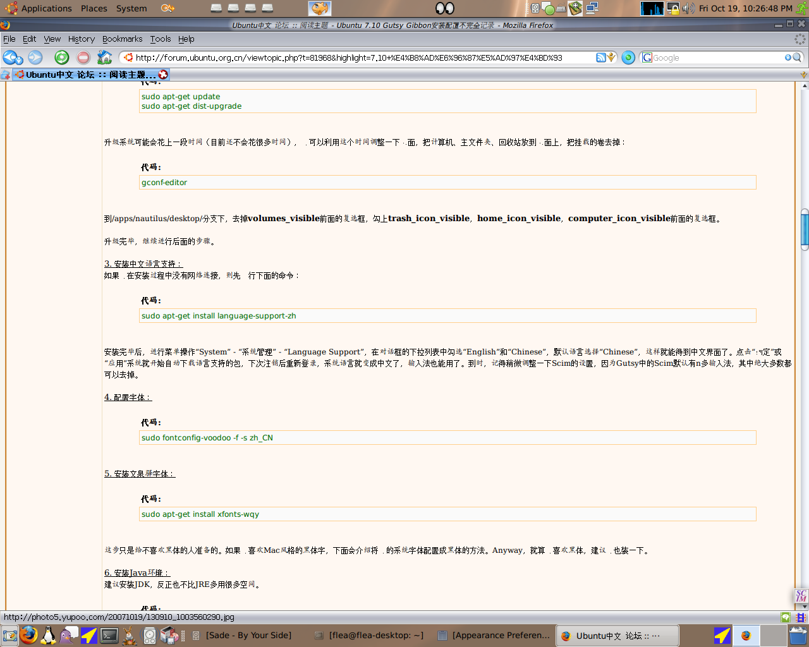Switch to Sade - By Your Side window
Image resolution: width=809 pixels, height=647 pixels.
(x=242, y=636)
